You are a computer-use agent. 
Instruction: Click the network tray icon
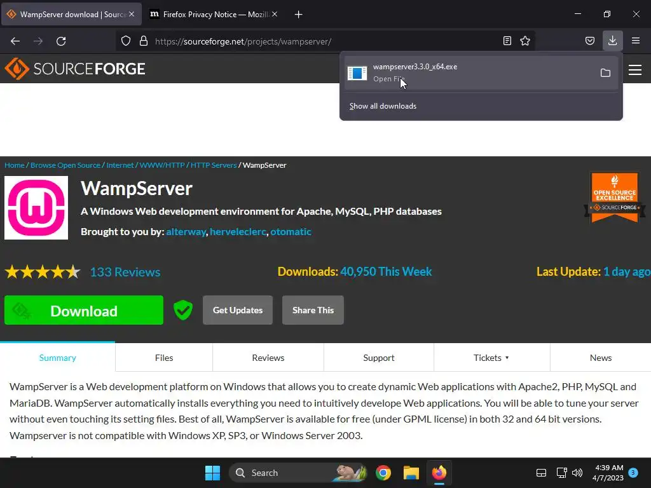pyautogui.click(x=562, y=473)
